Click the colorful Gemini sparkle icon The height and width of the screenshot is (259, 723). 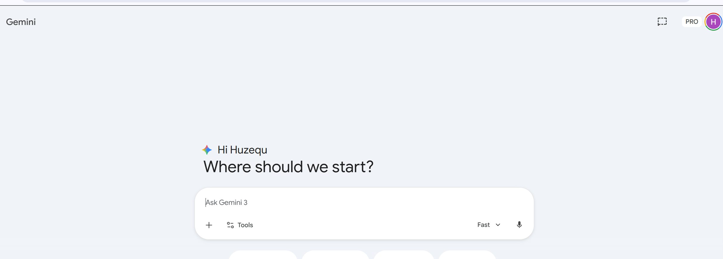(207, 150)
